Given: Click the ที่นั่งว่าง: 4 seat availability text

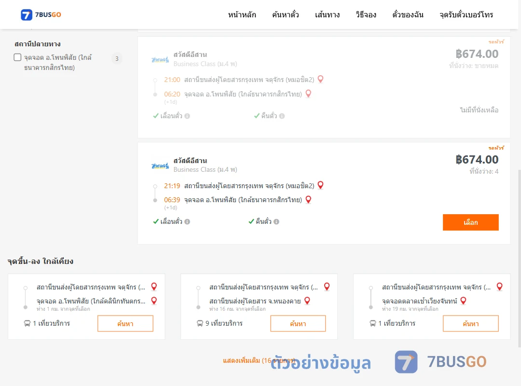Looking at the screenshot, I should (484, 172).
